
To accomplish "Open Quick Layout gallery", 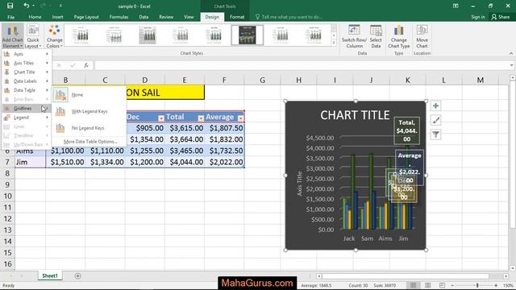I will click(x=33, y=36).
